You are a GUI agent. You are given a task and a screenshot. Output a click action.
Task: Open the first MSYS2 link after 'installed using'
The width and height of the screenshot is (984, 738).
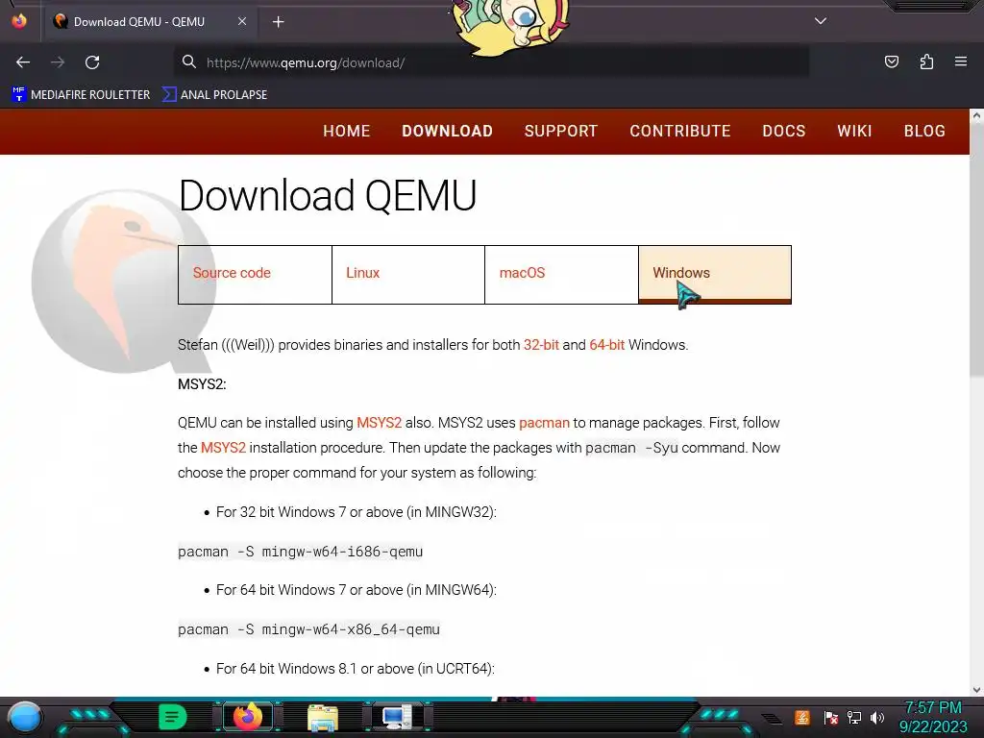point(379,423)
